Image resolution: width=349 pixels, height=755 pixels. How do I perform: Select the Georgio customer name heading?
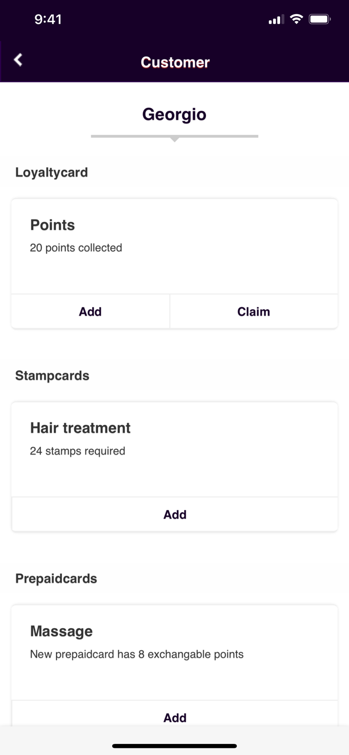pos(174,114)
